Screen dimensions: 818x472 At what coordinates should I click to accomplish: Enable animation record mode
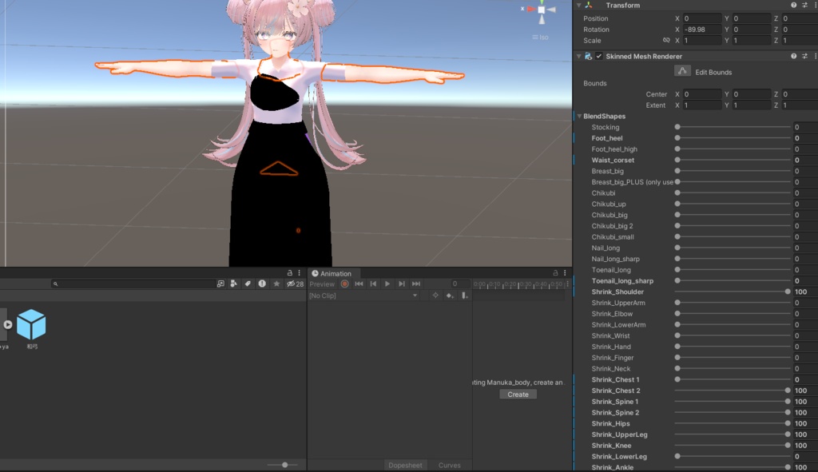click(345, 284)
